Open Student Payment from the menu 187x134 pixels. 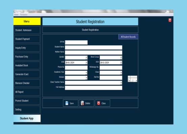pos(27,39)
